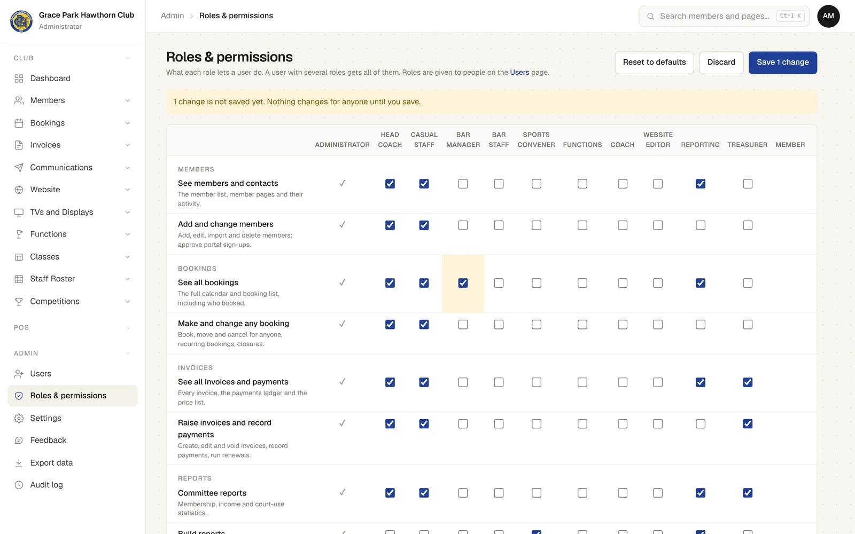
Task: Collapse the CLUB sidebar section
Action: click(x=128, y=58)
